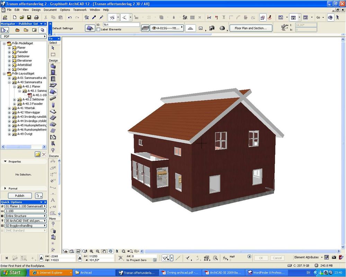
Task: Expand the A-41 Yttertak subset
Action: (x=9, y=108)
